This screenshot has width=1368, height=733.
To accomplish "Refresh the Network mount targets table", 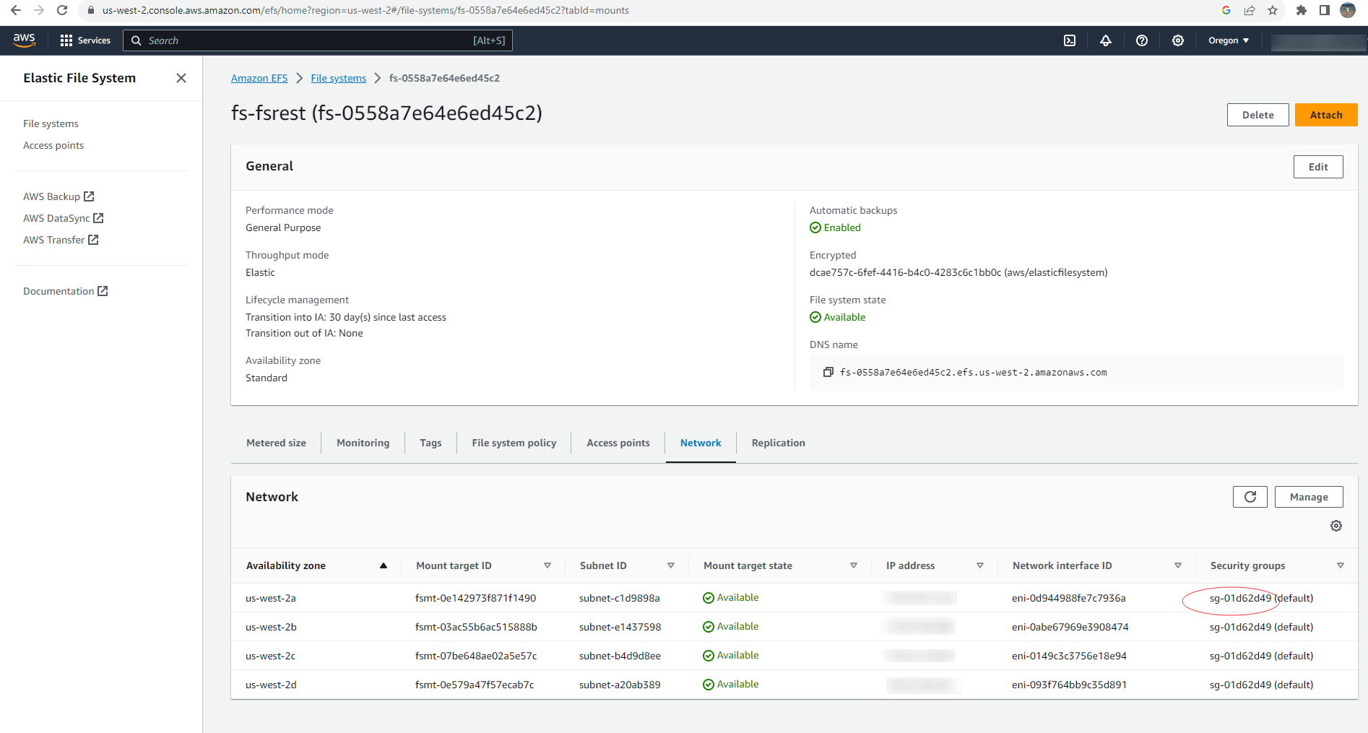I will (1250, 497).
